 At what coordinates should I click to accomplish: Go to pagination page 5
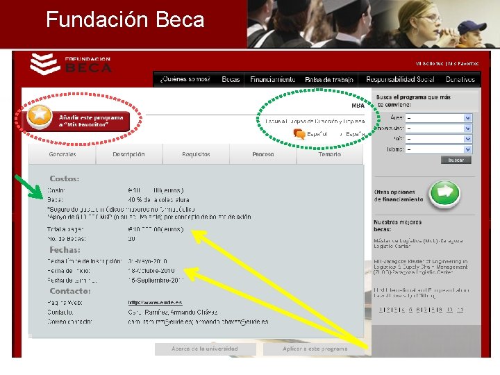(x=410, y=310)
